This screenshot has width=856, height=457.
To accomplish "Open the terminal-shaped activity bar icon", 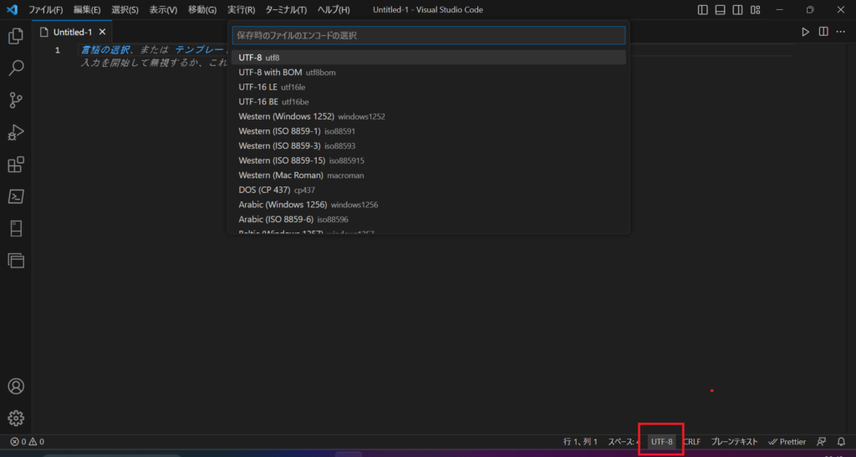I will coord(16,196).
